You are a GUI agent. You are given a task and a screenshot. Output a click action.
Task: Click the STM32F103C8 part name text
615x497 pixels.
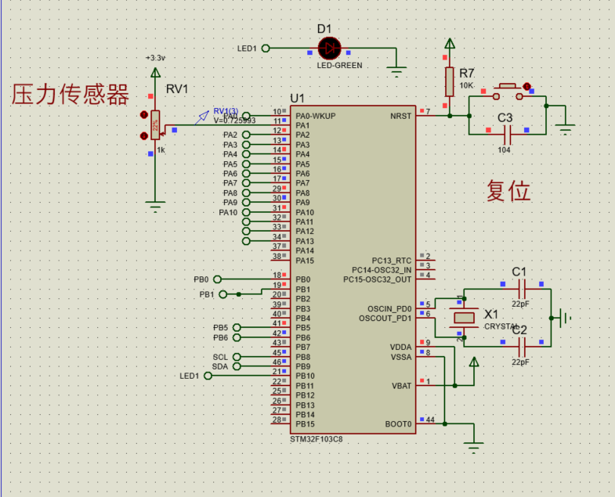click(317, 439)
